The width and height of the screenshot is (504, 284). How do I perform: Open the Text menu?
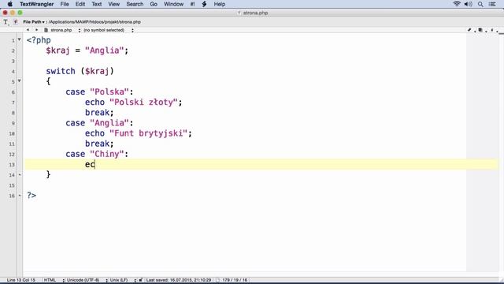97,4
